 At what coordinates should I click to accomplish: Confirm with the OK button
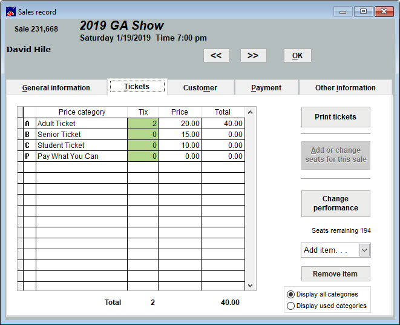298,56
